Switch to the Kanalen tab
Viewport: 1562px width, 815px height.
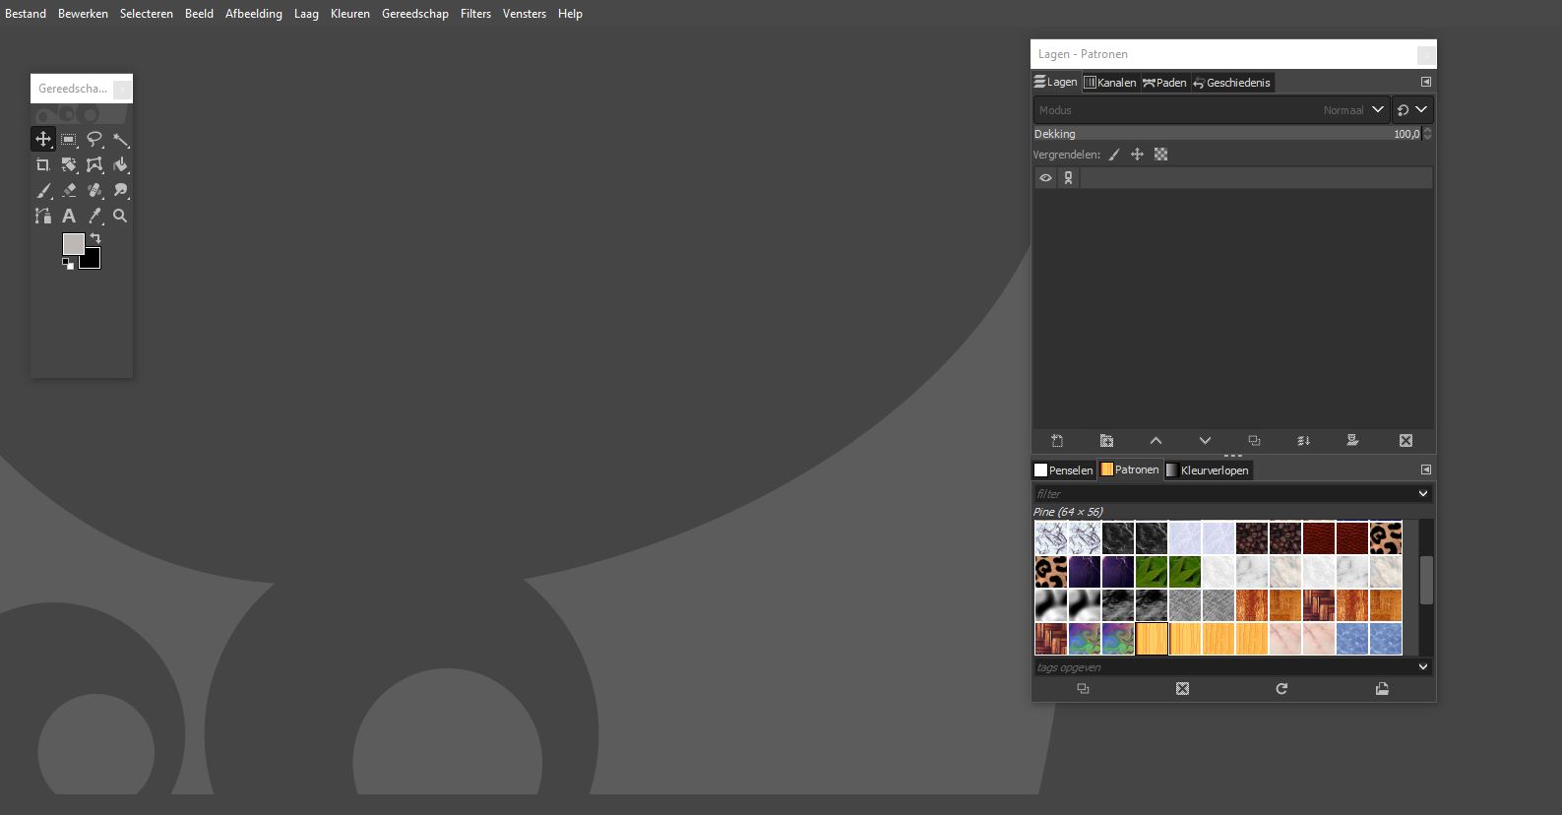click(1110, 83)
